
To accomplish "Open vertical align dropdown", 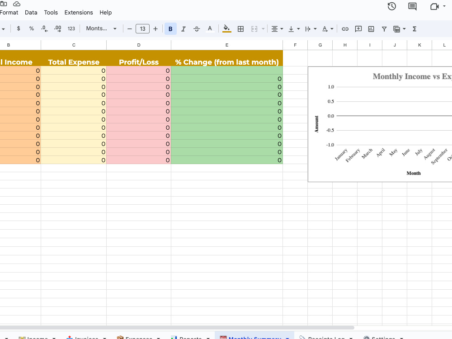I will tap(294, 29).
